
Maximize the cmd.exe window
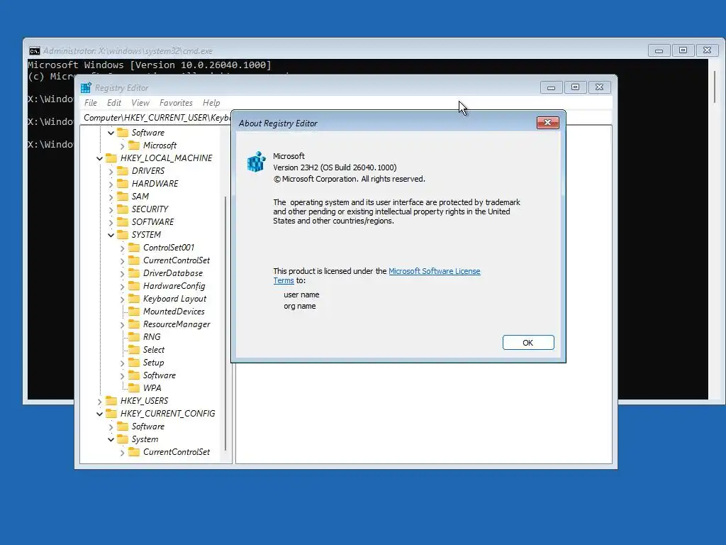point(683,50)
